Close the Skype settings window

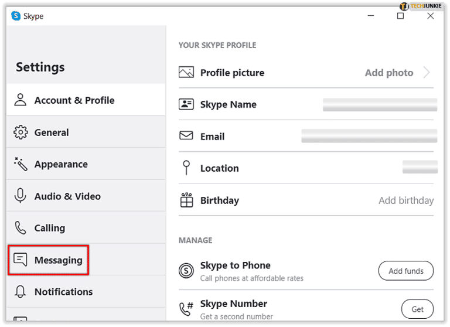pyautogui.click(x=431, y=16)
